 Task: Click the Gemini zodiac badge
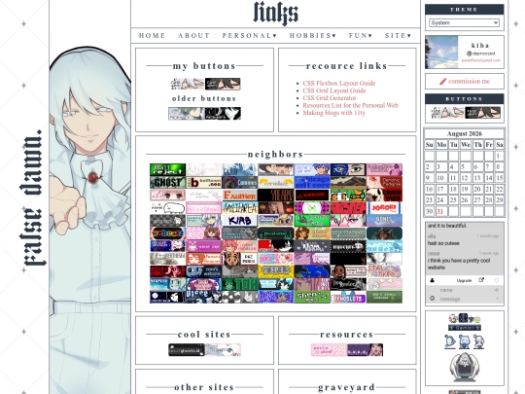pos(465,328)
